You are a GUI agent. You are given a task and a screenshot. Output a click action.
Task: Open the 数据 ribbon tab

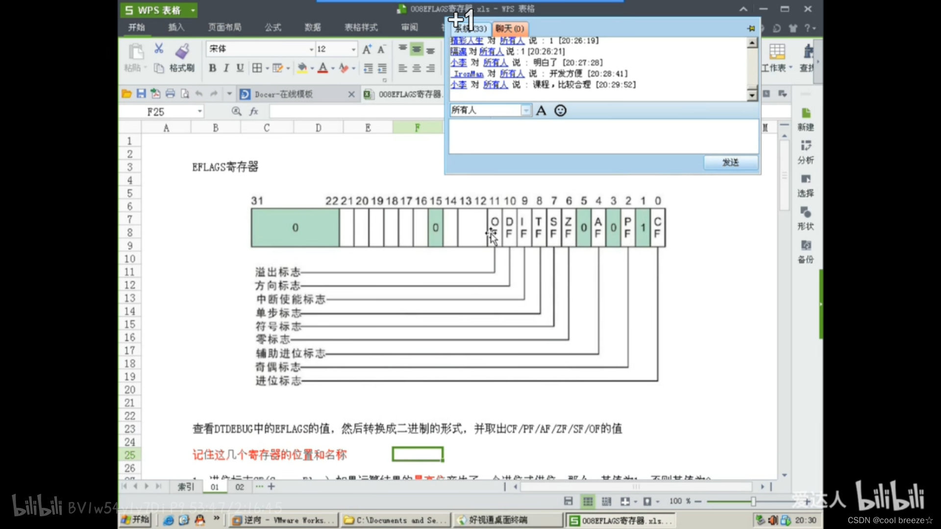tap(313, 27)
